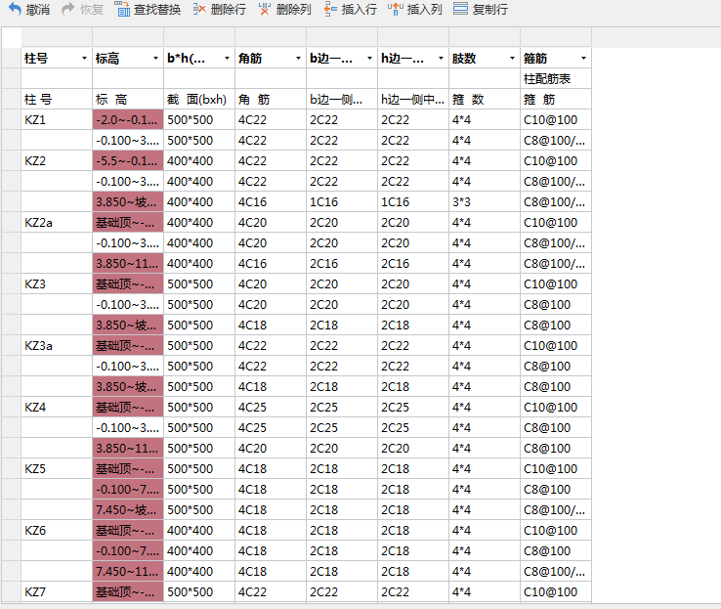
Task: Select KZ5's C10@100 stirrup cell
Action: coord(556,468)
